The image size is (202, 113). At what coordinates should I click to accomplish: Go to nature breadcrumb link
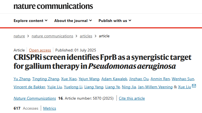(x=19, y=36)
